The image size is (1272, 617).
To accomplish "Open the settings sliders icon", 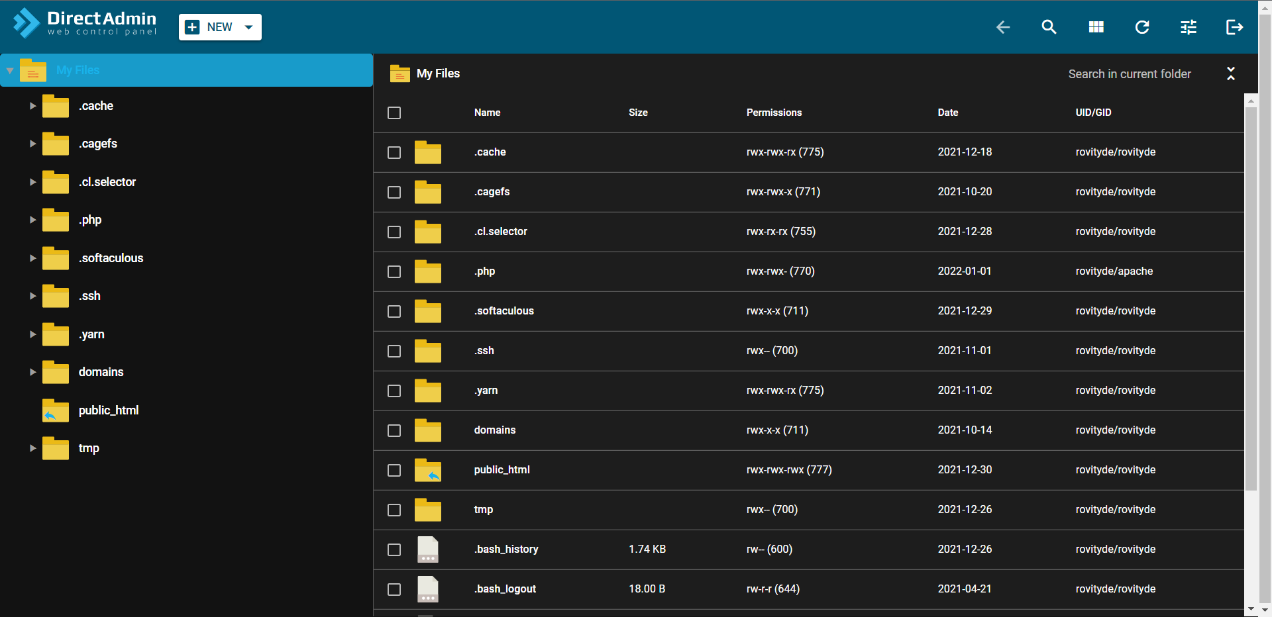I will click(1189, 27).
